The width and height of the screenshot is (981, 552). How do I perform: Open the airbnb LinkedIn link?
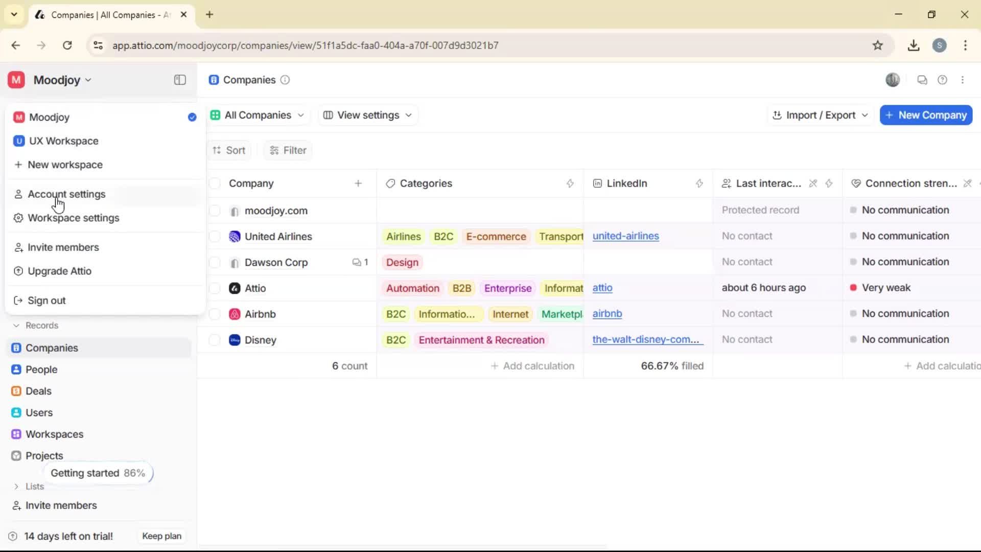click(607, 314)
